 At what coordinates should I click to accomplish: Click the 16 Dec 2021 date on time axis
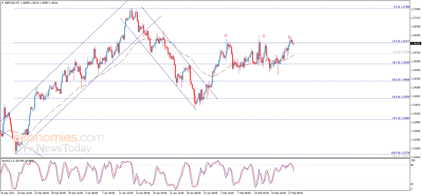pyautogui.click(x=8, y=193)
